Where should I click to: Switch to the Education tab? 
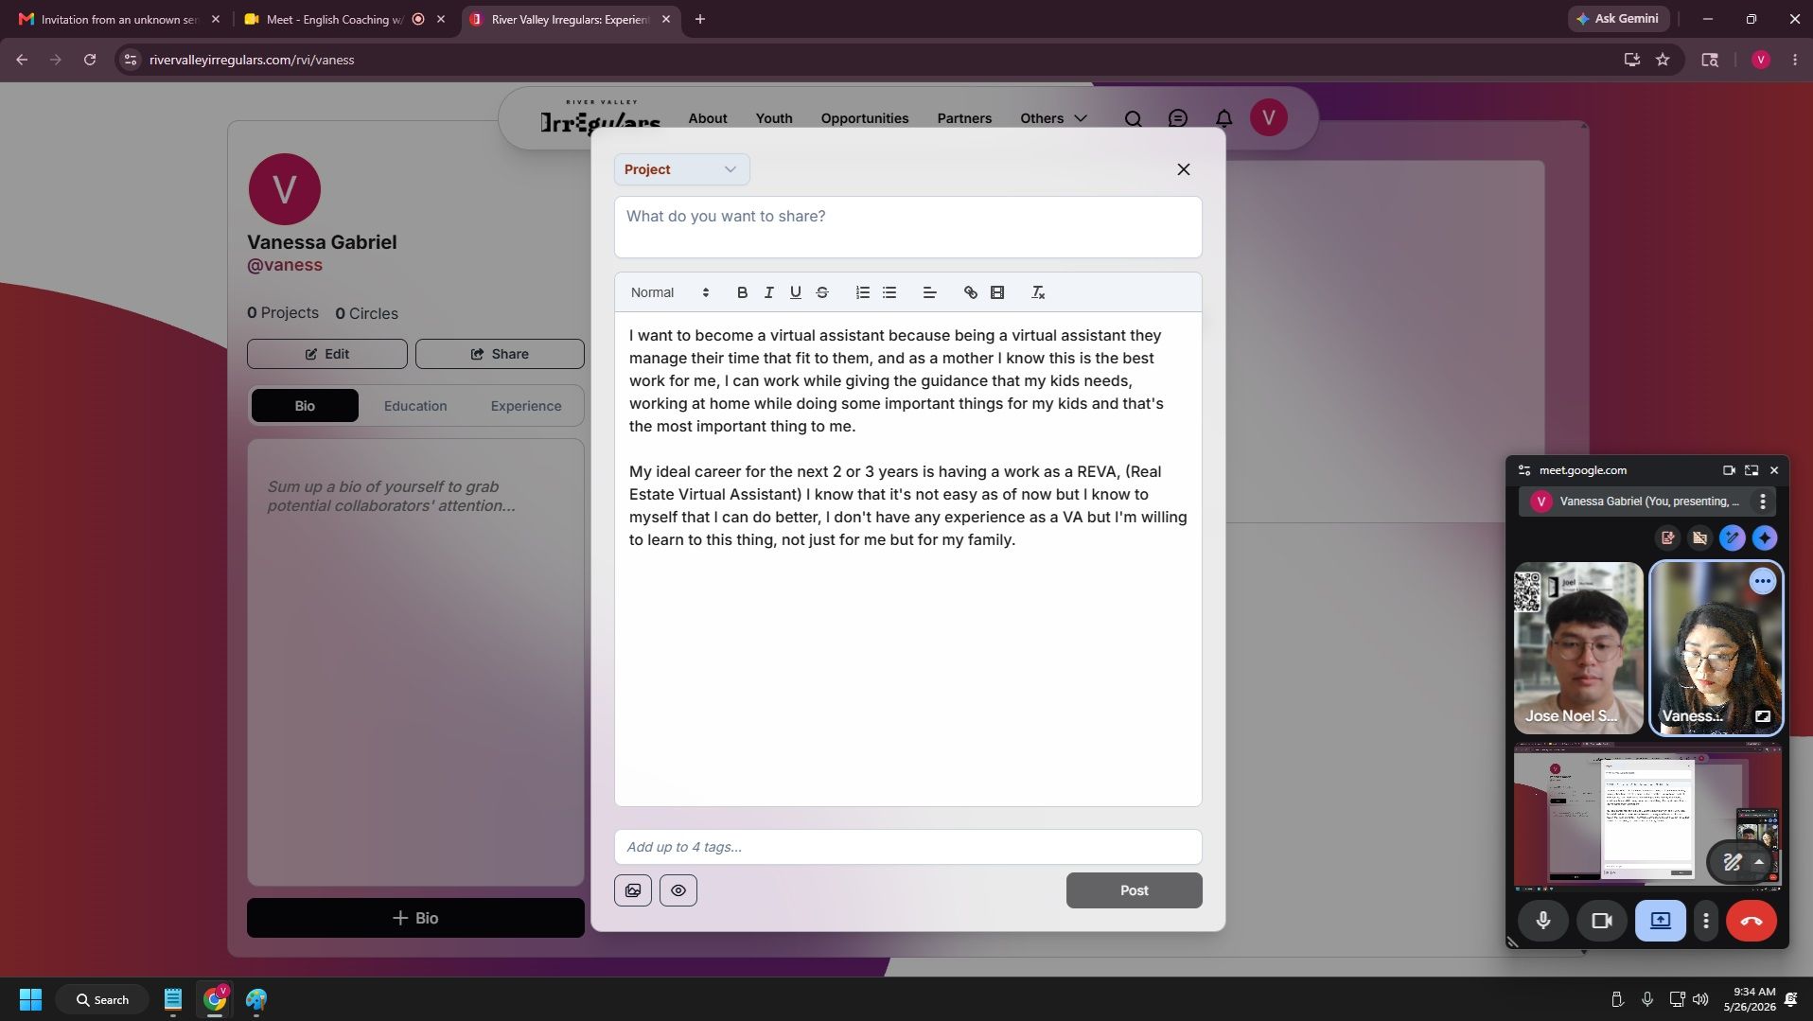click(x=415, y=406)
